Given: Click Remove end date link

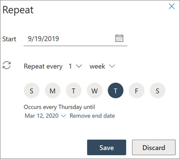Looking at the screenshot, I should click(x=92, y=116).
